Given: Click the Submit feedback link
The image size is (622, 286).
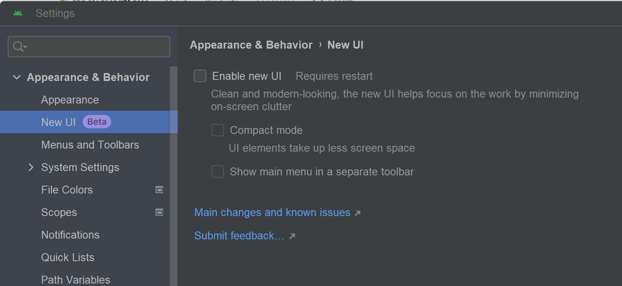Looking at the screenshot, I should coord(239,236).
